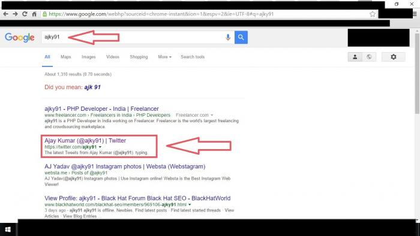Click the browser address bar URL

click(x=161, y=14)
